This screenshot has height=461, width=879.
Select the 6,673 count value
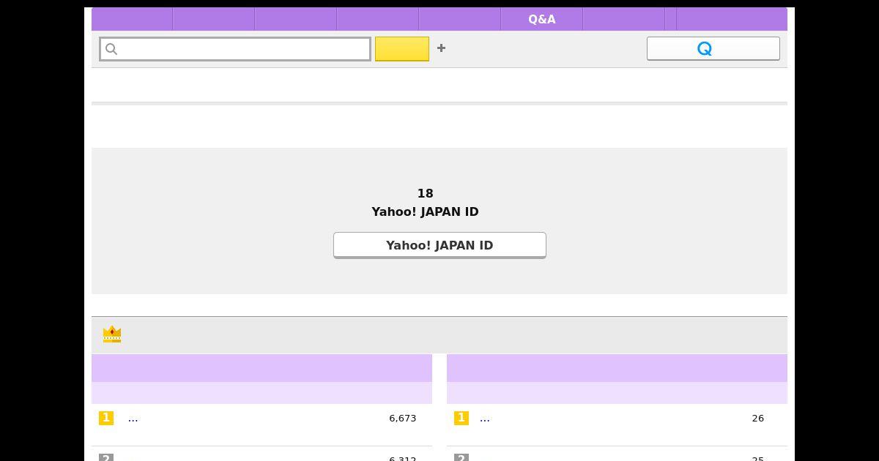(402, 418)
